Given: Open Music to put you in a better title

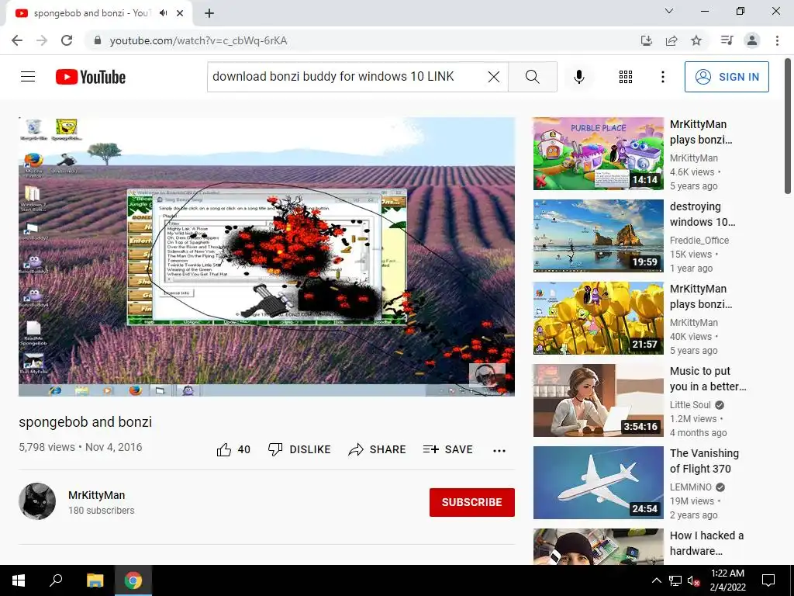Looking at the screenshot, I should (x=708, y=379).
